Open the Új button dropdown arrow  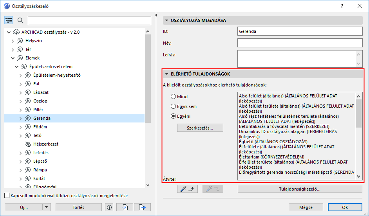pyautogui.click(x=46, y=207)
